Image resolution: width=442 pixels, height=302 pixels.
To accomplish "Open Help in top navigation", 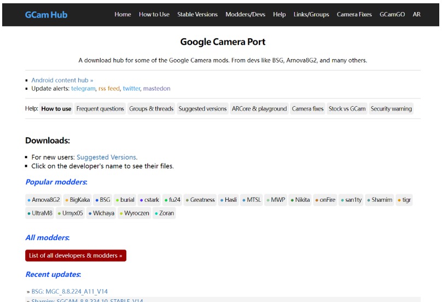I will [x=280, y=14].
